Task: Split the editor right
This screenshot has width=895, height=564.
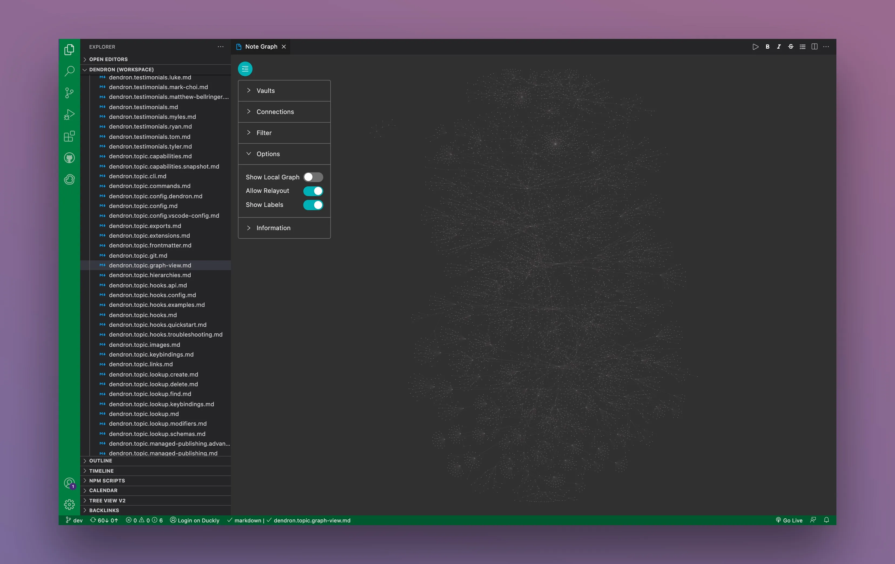Action: 814,47
